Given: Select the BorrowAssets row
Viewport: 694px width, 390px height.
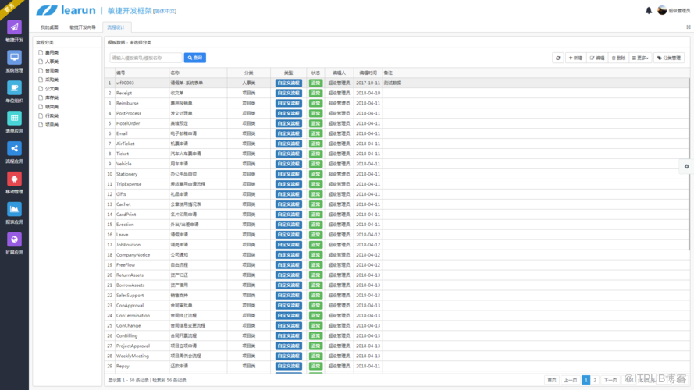Looking at the screenshot, I should click(397, 285).
